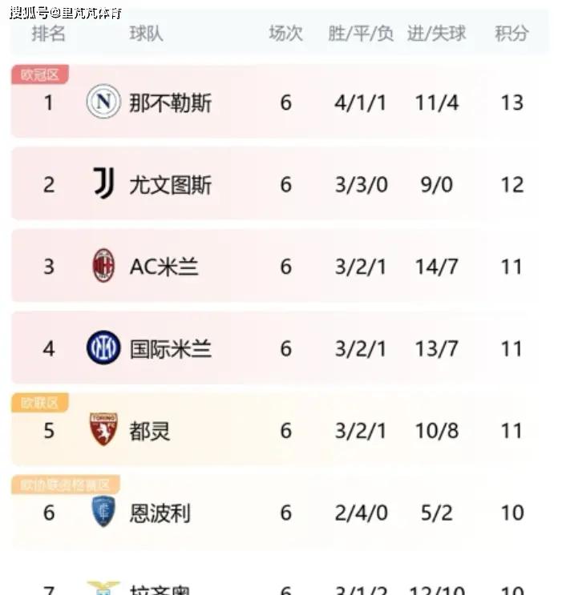Click the Empoli team crest
Image resolution: width=562 pixels, height=595 pixels.
[103, 511]
